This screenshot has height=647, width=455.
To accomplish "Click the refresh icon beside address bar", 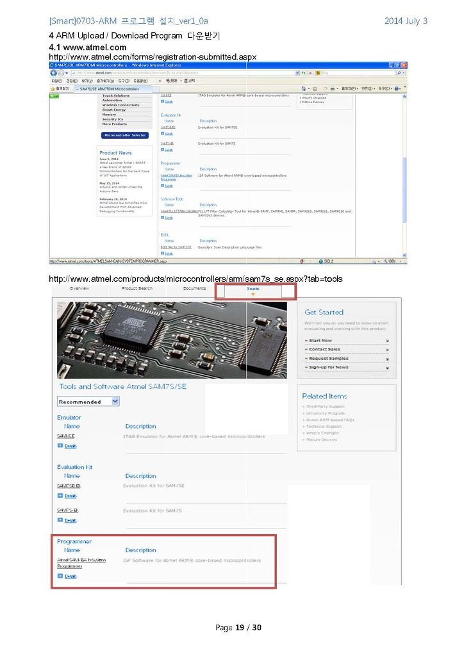I will pos(304,73).
